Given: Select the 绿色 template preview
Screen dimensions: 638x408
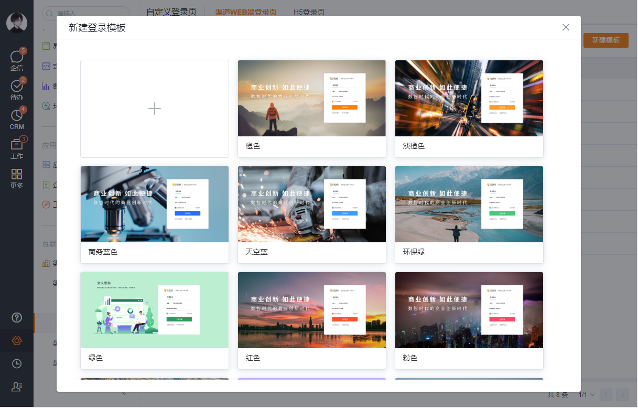Looking at the screenshot, I should coord(155,310).
